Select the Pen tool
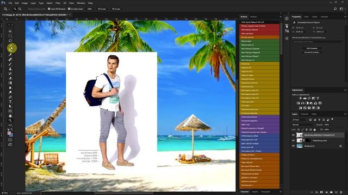The height and width of the screenshot is (195, 348). (x=10, y=97)
